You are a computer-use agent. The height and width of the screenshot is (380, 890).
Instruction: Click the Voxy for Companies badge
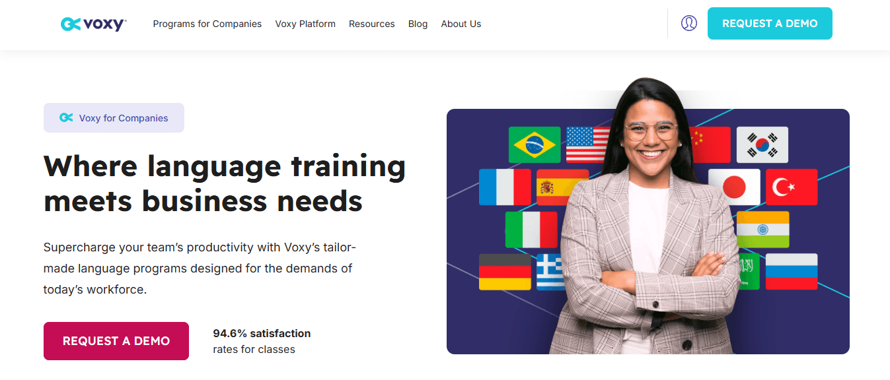[114, 118]
